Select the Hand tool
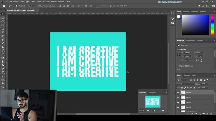Viewport: 216px width, 121px height. pos(3,83)
